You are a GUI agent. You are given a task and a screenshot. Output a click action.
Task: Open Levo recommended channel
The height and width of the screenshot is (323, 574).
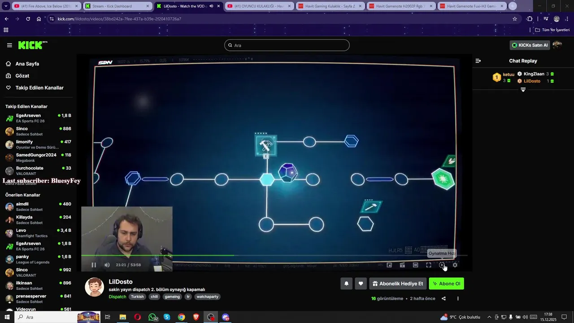coord(38,233)
